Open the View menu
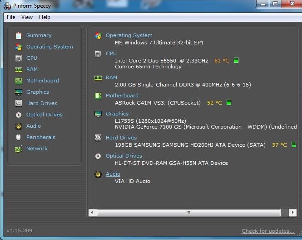This screenshot has height=240, width=302. (27, 17)
